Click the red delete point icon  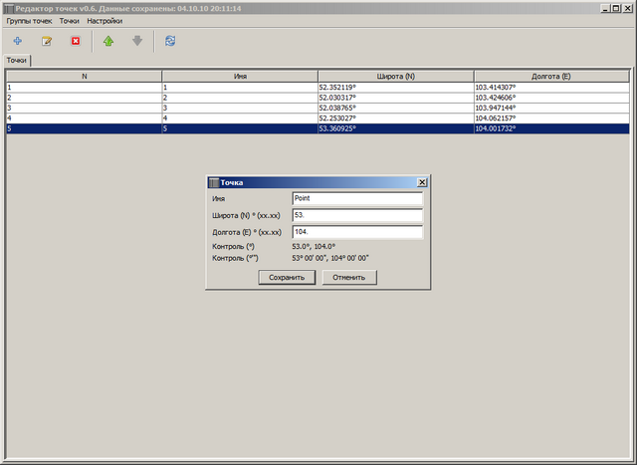(x=75, y=41)
